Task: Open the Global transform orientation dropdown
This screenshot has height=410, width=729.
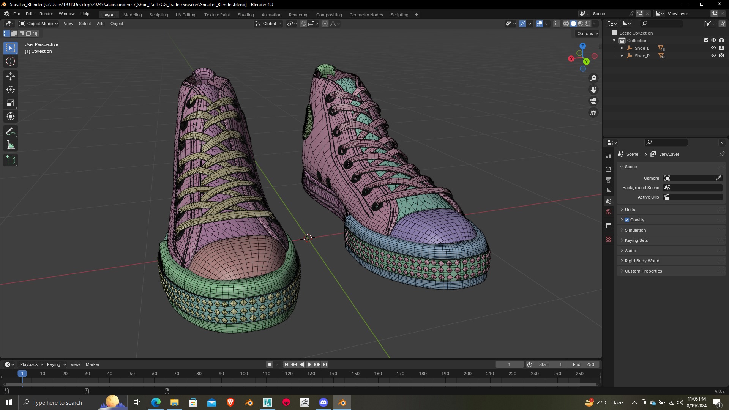Action: [x=269, y=24]
